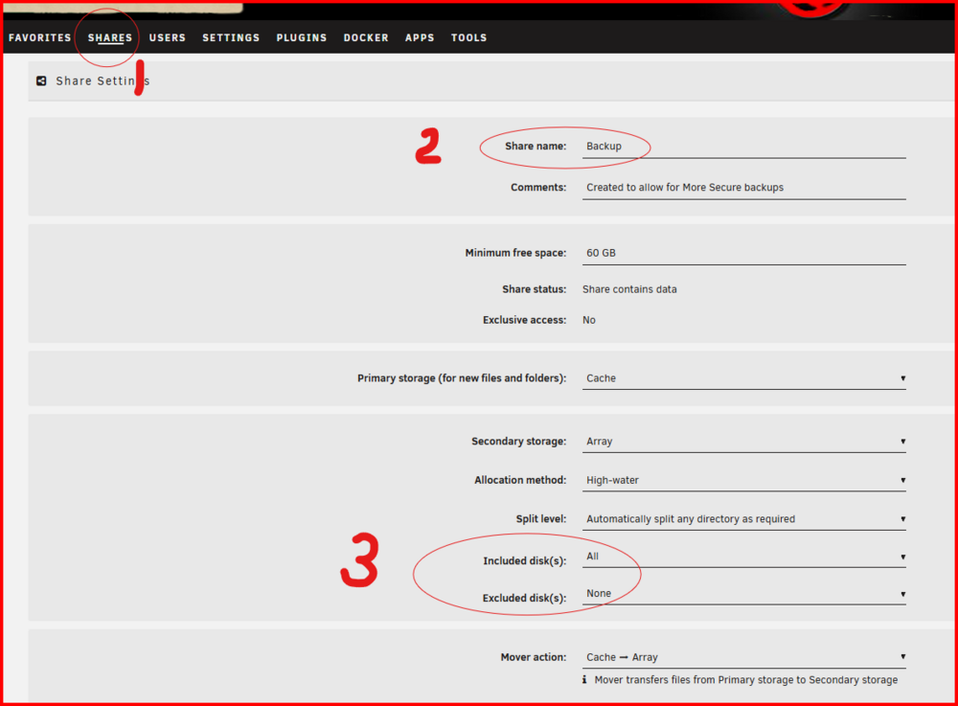The image size is (958, 706).
Task: Click the Included disk(s) label
Action: tap(525, 560)
